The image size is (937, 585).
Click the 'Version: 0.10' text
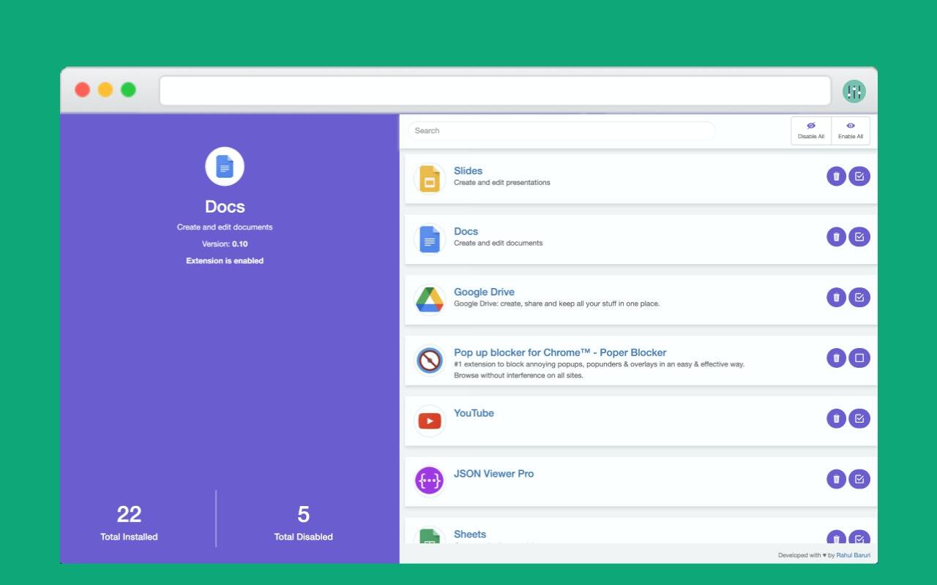[225, 244]
